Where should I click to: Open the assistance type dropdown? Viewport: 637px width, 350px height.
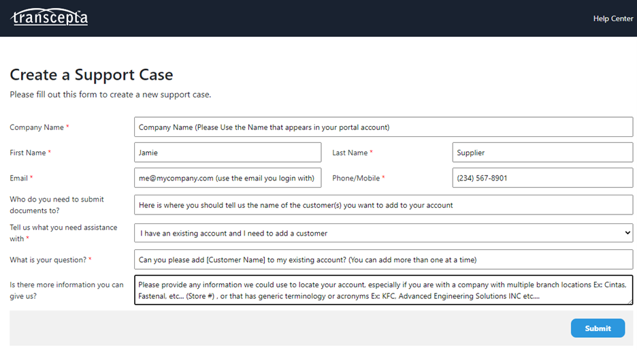click(x=383, y=233)
